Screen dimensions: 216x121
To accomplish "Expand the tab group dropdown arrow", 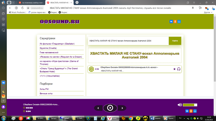I will (13, 3).
